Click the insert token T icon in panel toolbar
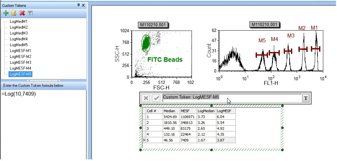Image resolution: width=337 pixels, height=161 pixels. (x=30, y=13)
